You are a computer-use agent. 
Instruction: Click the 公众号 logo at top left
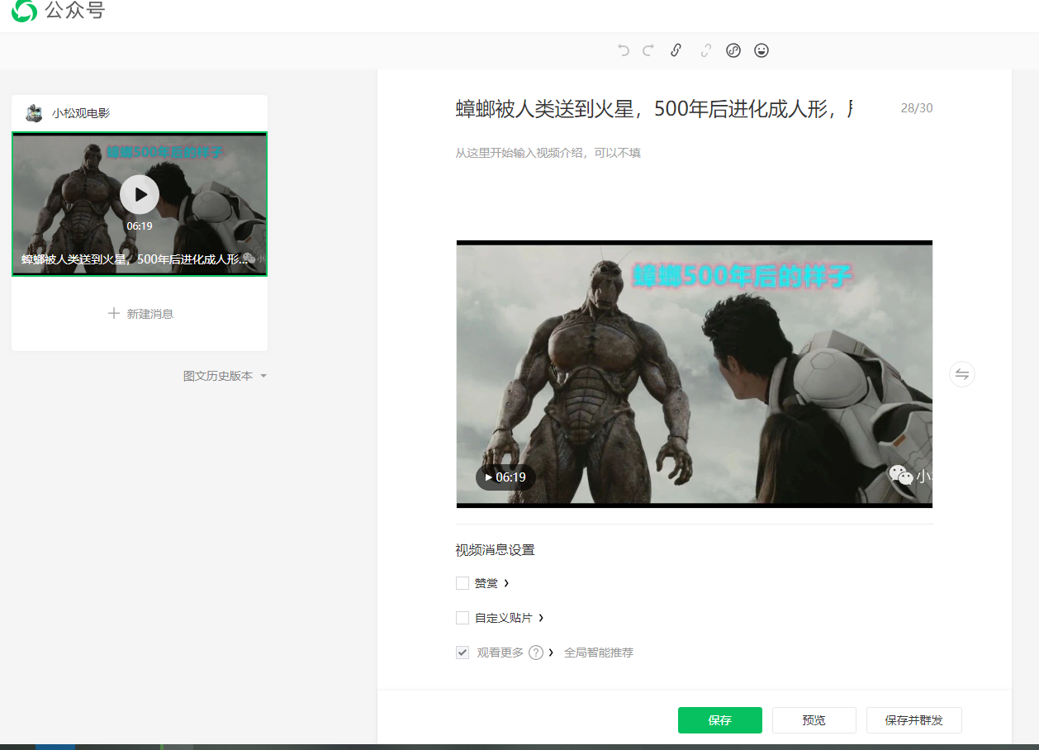[58, 12]
